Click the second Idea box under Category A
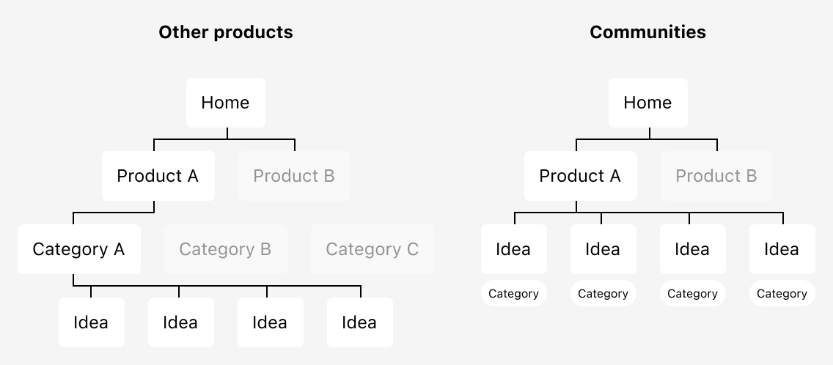 pyautogui.click(x=180, y=322)
